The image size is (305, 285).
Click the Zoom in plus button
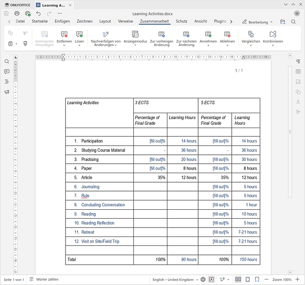(297, 279)
